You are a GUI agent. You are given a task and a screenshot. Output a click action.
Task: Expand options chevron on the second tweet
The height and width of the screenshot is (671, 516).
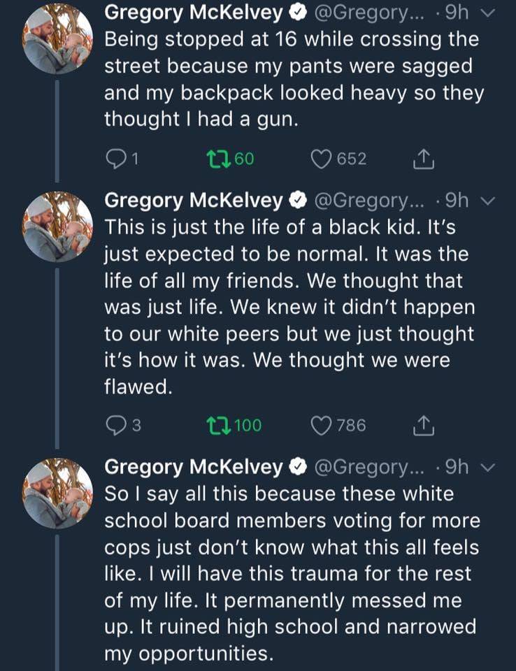[x=489, y=202]
